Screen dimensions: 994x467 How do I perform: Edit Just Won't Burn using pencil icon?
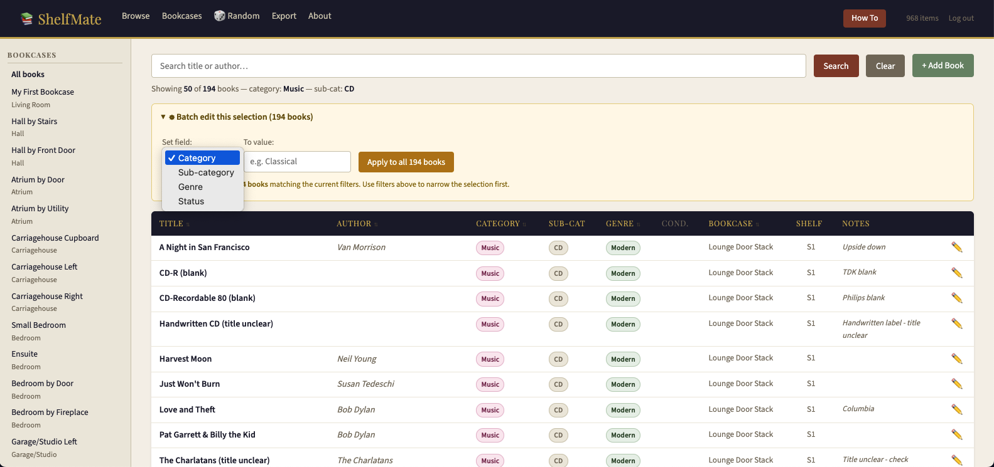(x=956, y=384)
